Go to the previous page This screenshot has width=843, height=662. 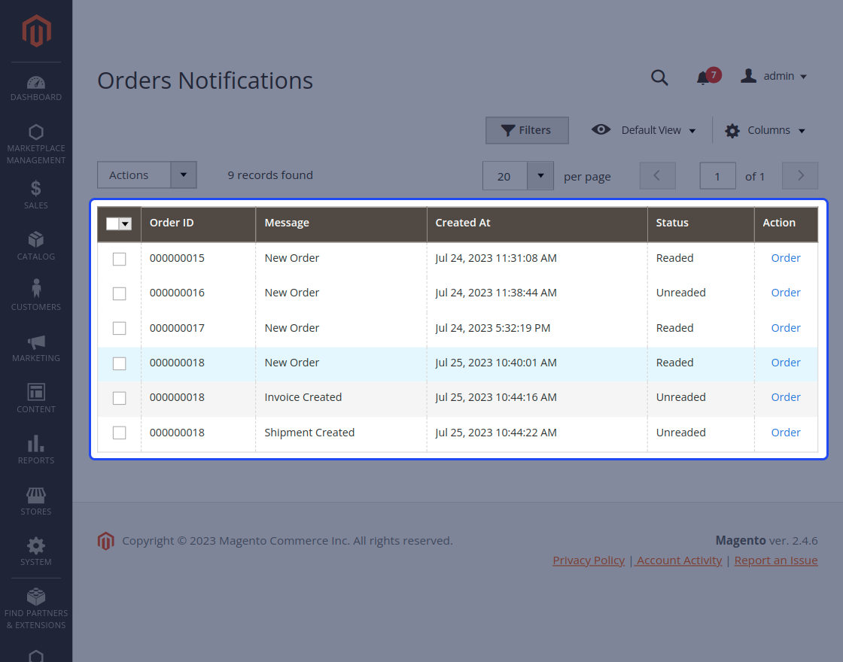(657, 176)
